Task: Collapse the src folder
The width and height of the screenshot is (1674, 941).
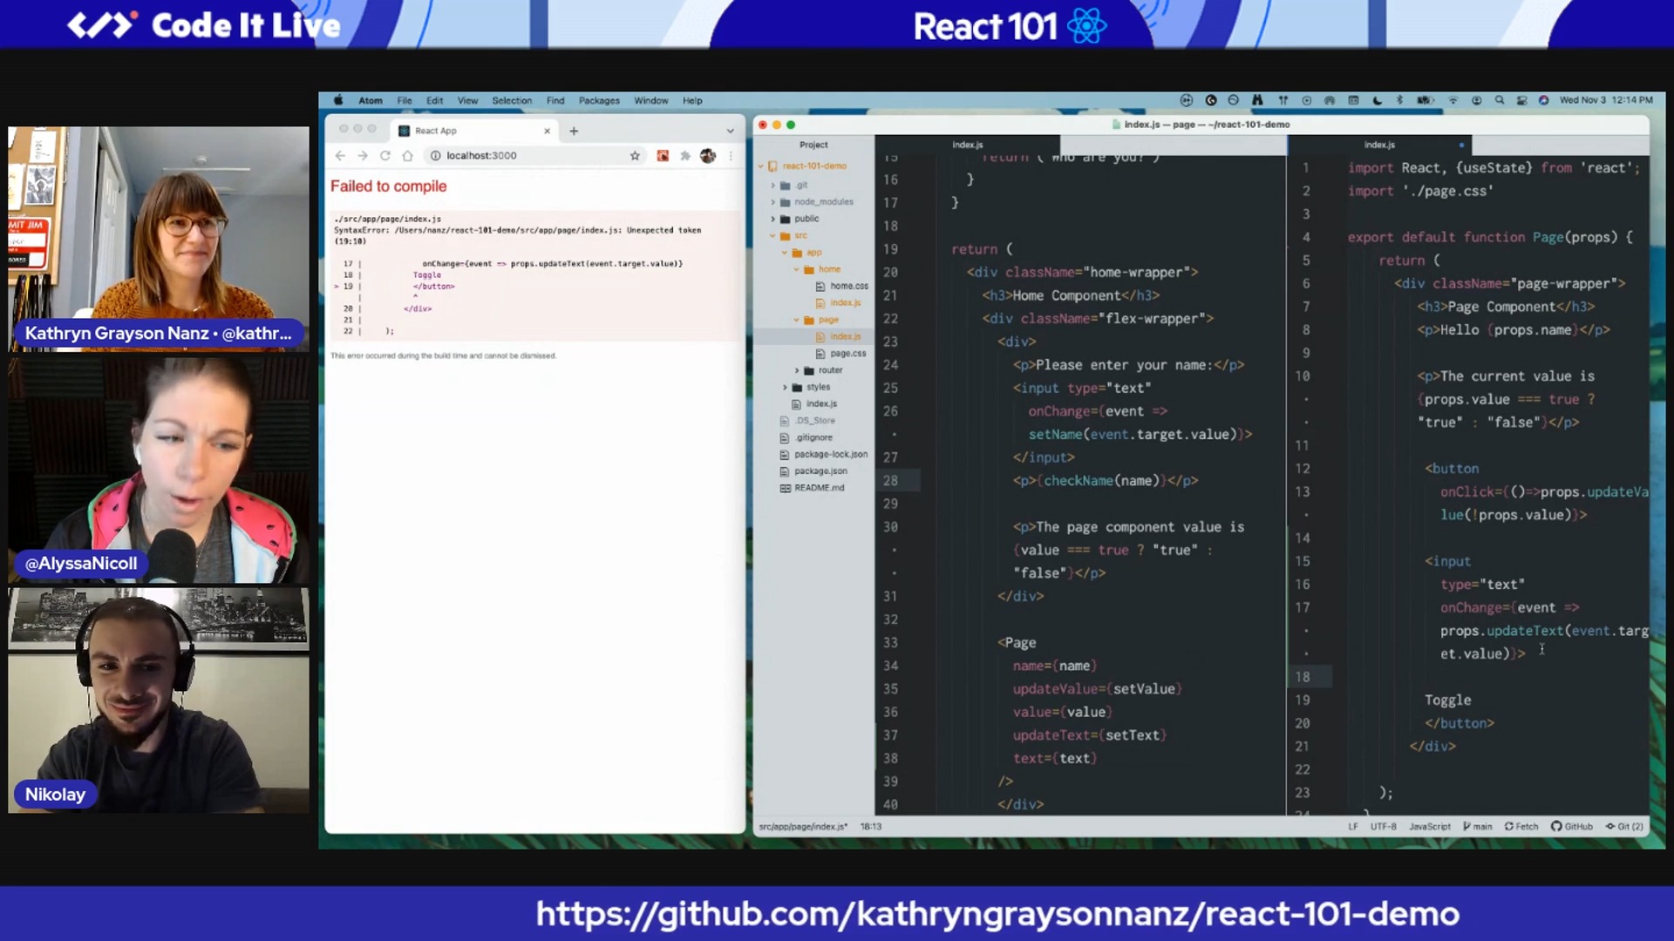Action: [773, 236]
